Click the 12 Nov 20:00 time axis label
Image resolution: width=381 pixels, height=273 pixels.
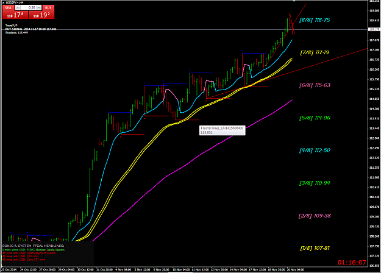pyautogui.click(x=219, y=269)
